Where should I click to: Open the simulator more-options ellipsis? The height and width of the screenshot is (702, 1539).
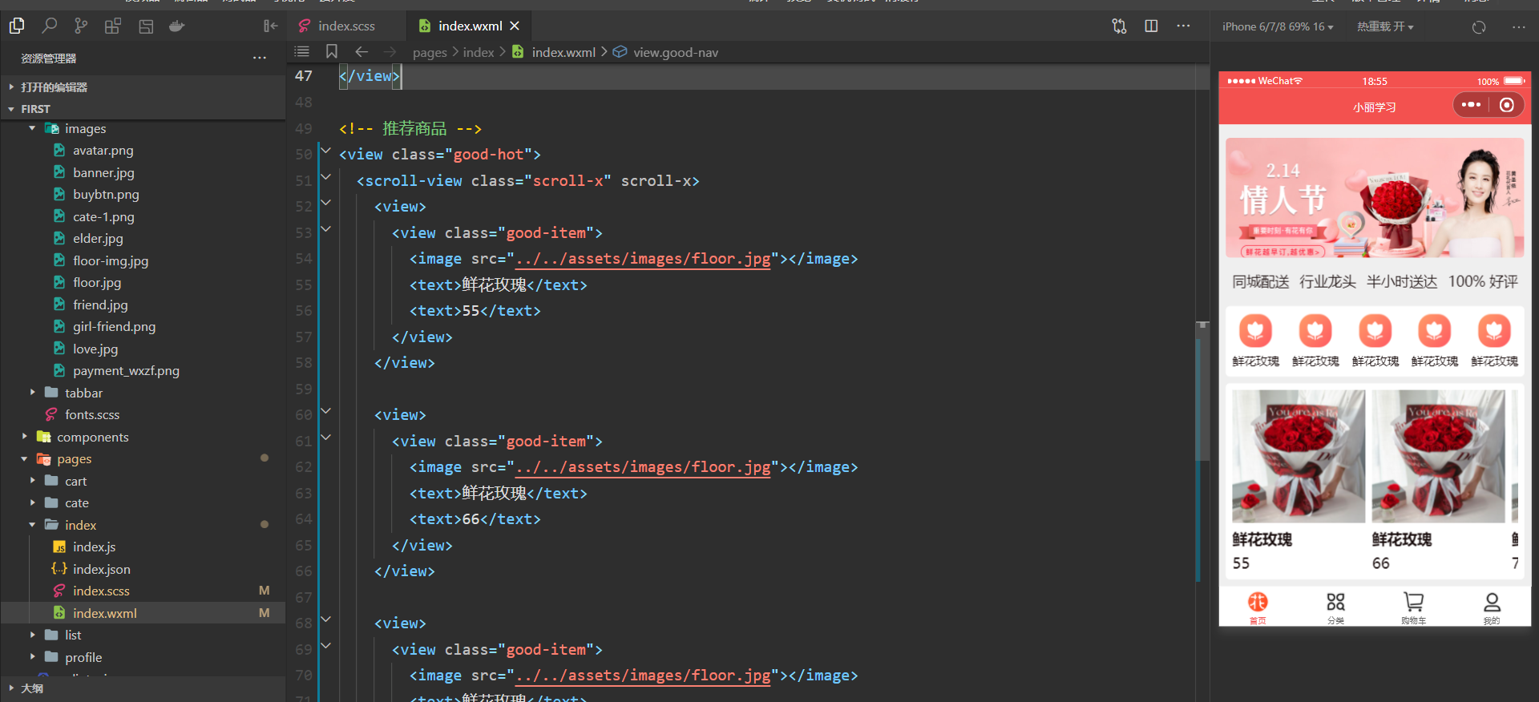[x=1519, y=27]
